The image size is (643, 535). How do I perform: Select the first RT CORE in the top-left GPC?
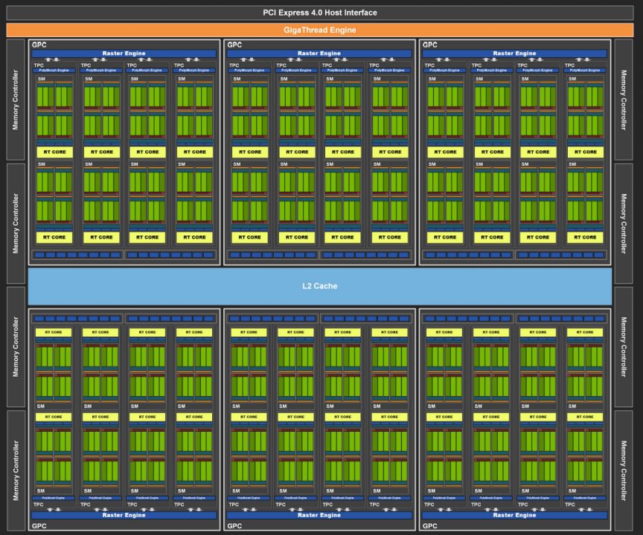click(x=54, y=152)
